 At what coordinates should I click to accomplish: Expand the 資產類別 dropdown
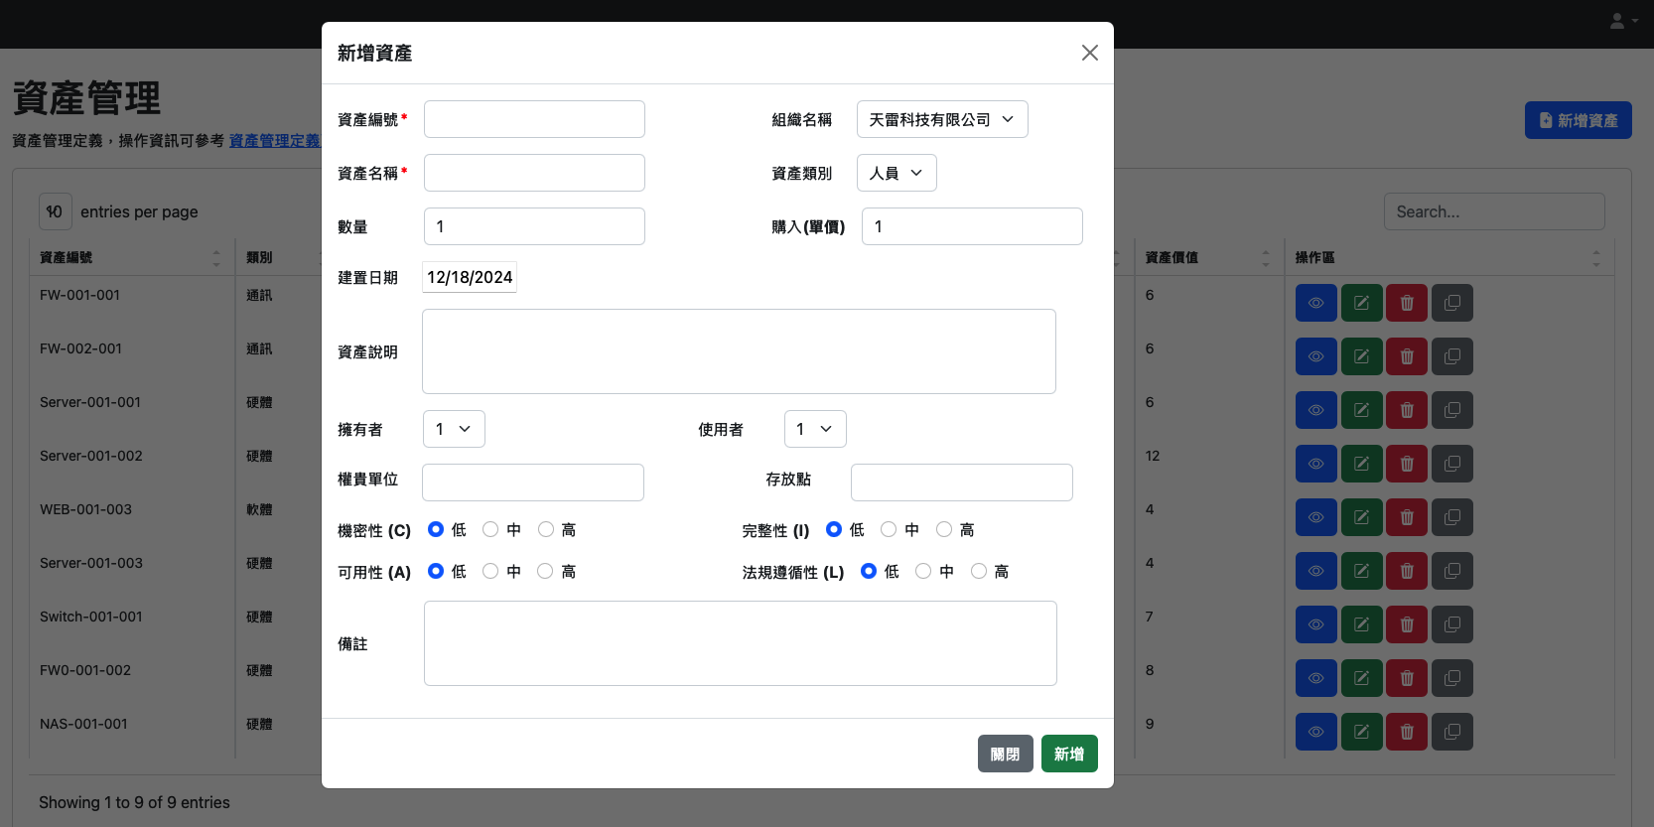[x=896, y=173]
